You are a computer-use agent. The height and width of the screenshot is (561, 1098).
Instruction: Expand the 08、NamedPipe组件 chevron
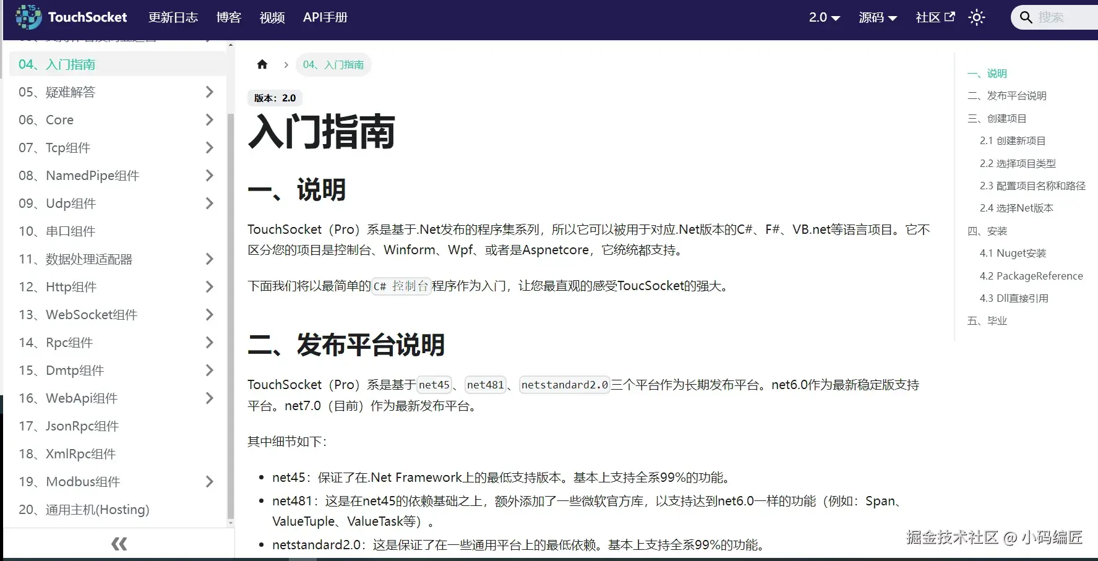pyautogui.click(x=209, y=176)
